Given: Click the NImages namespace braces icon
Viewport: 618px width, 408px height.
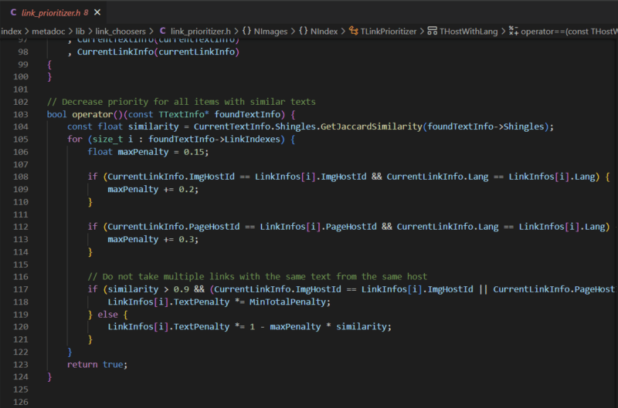Looking at the screenshot, I should (246, 31).
